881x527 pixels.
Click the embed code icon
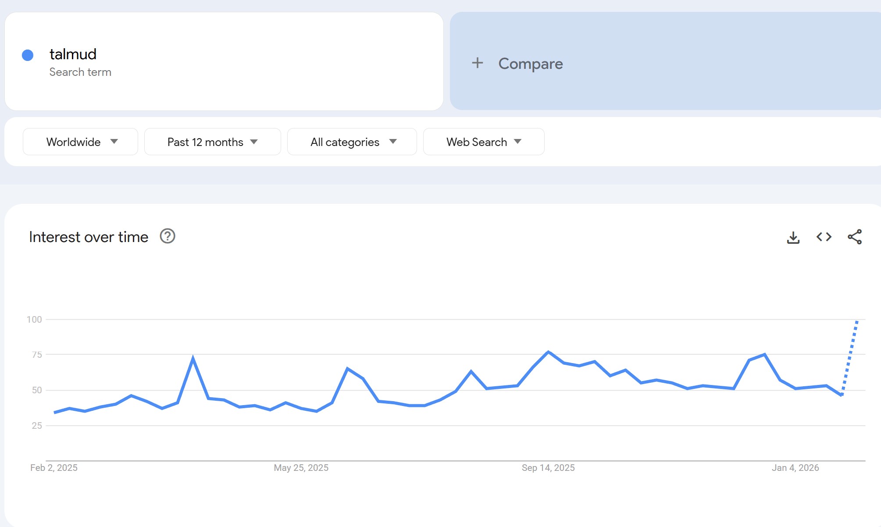pyautogui.click(x=824, y=237)
